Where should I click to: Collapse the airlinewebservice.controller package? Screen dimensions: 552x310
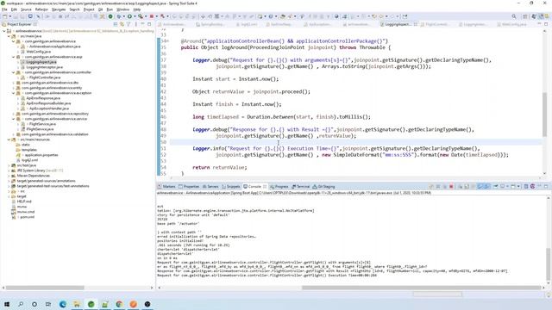[14, 72]
